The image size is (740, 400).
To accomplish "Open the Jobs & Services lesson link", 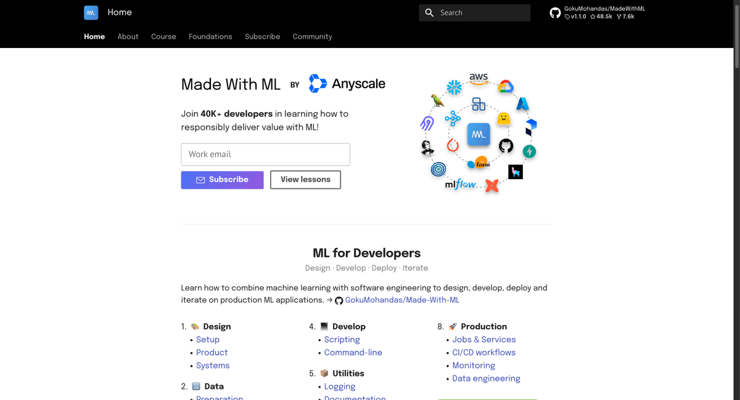I will 484,340.
